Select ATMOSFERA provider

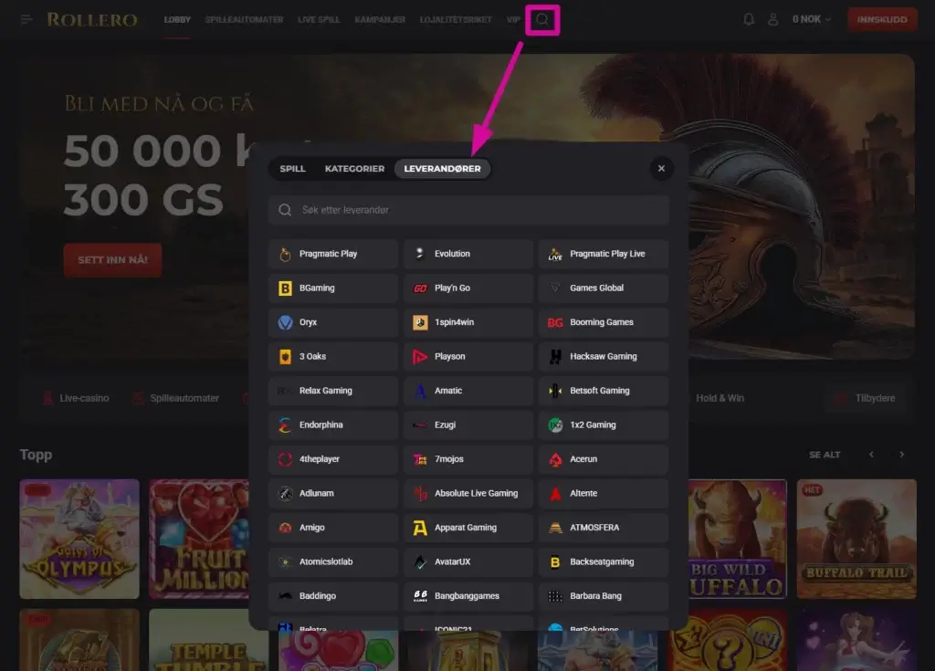tap(604, 528)
